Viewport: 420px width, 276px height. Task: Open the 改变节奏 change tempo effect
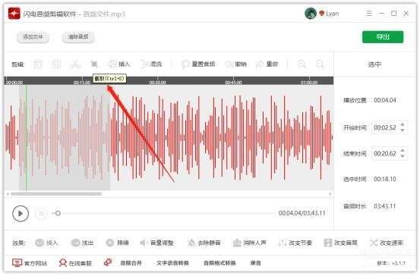295,243
